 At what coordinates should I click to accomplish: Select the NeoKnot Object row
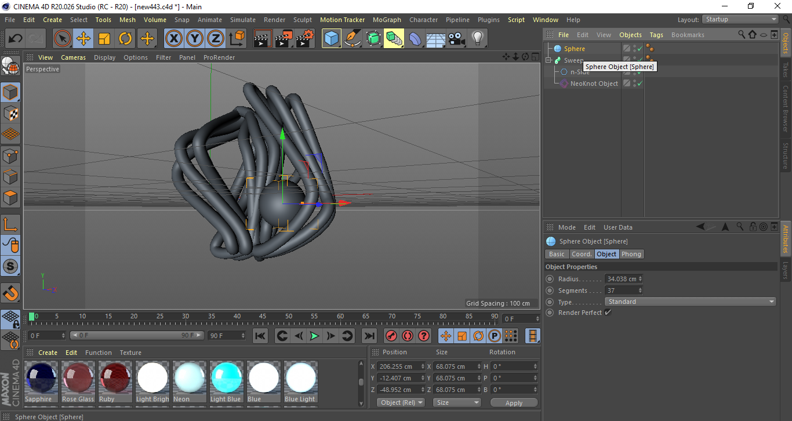coord(594,84)
